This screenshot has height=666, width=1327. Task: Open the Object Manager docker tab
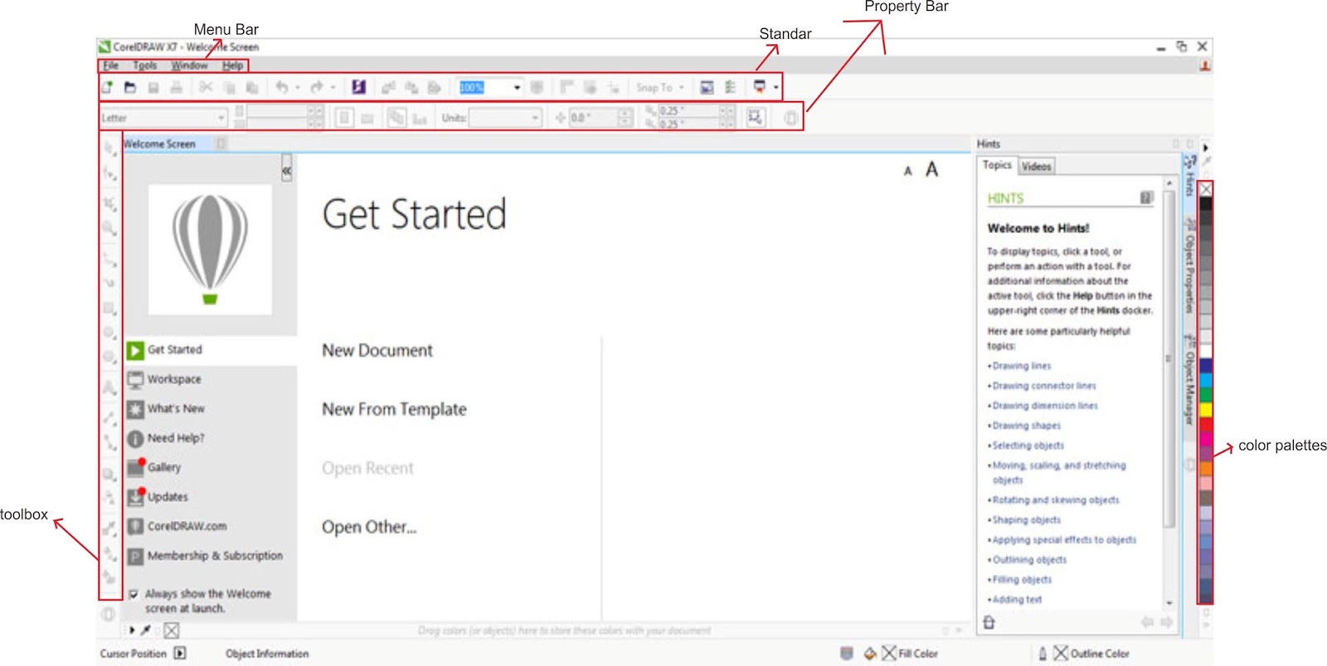1189,380
